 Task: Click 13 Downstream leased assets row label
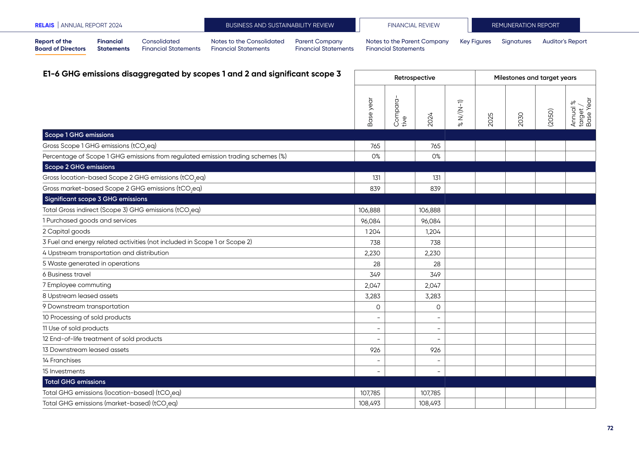coord(86,350)
